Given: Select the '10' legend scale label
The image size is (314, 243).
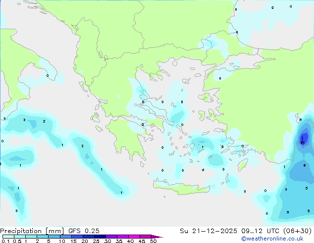Looking at the screenshot, I should point(62,241).
